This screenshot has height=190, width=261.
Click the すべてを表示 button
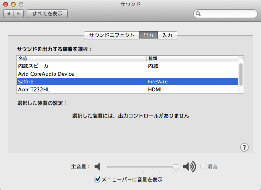tap(47, 14)
